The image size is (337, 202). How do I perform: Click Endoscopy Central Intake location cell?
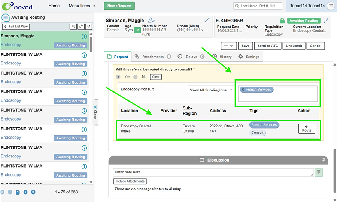tap(136, 129)
